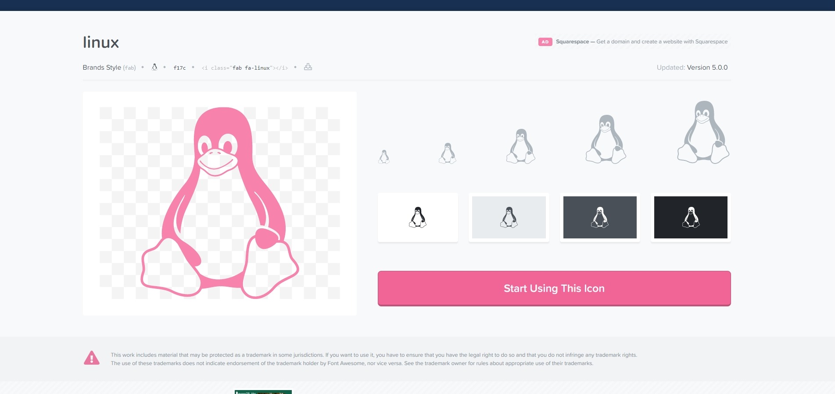Click the second smallest gray penguin preview

click(448, 153)
